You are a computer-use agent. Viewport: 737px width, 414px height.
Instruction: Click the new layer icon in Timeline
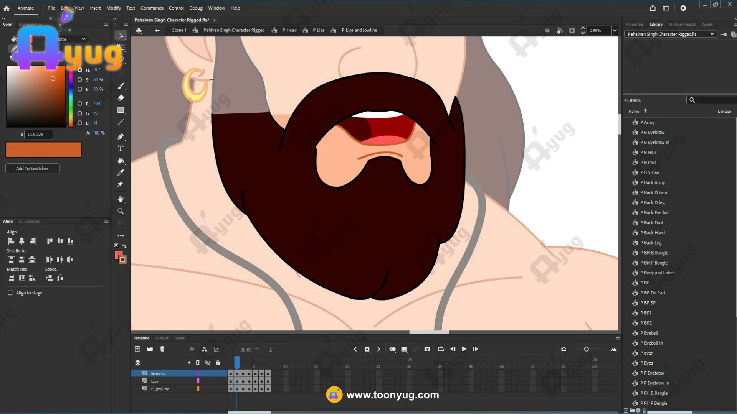(x=137, y=349)
